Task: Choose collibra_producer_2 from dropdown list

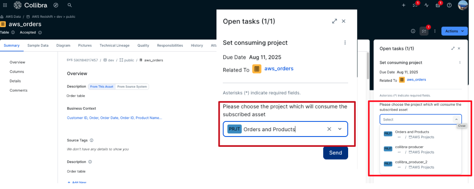Action: click(x=420, y=165)
